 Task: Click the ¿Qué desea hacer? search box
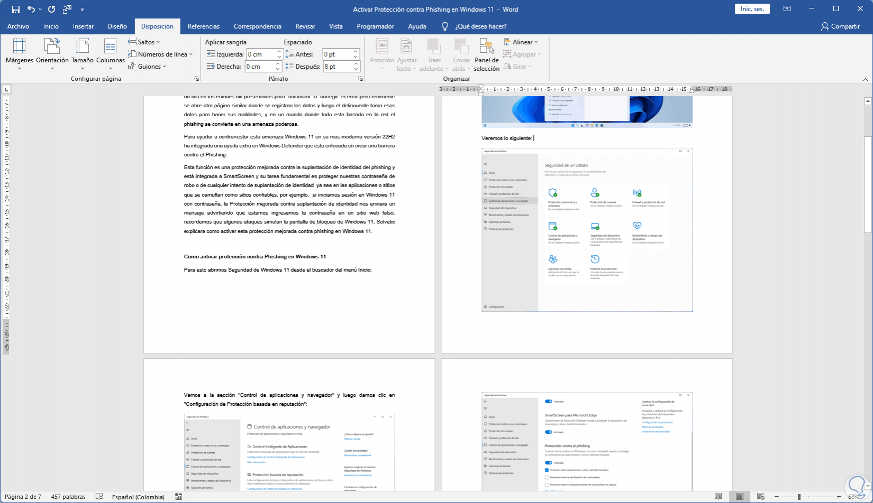(481, 26)
